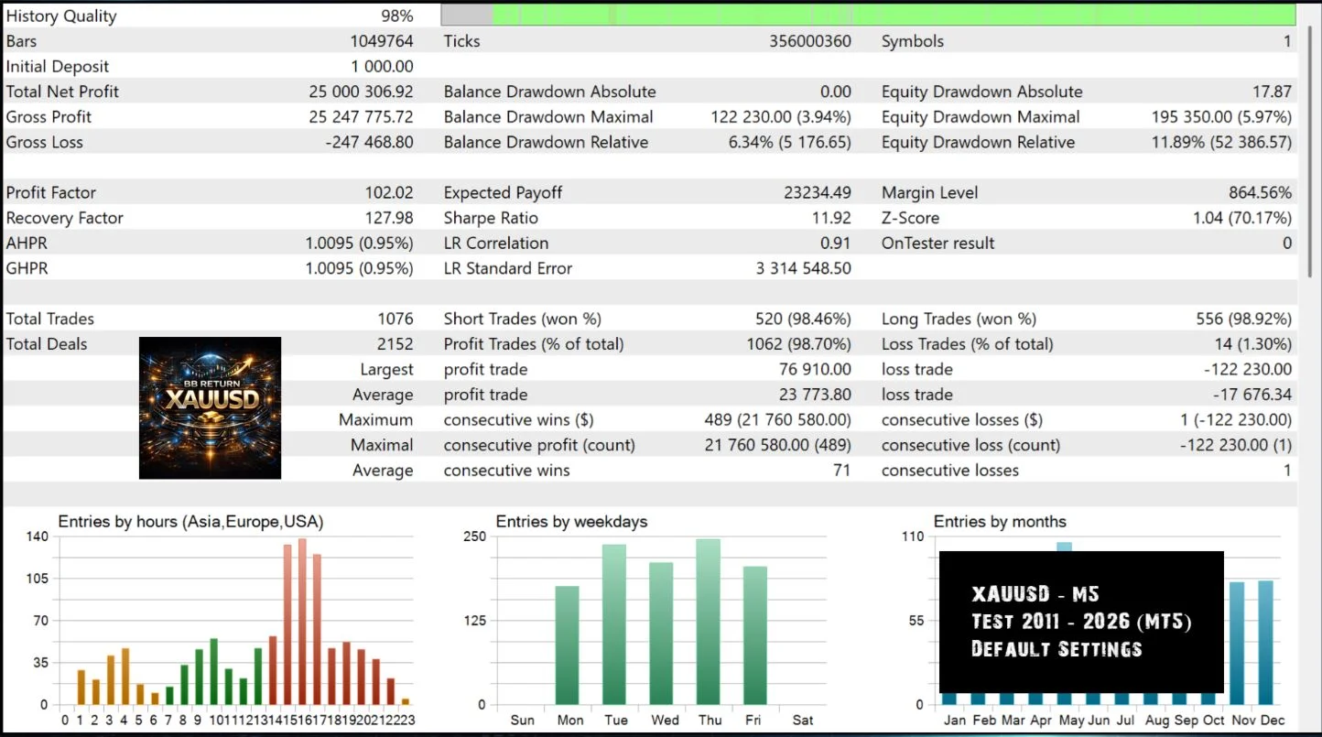The width and height of the screenshot is (1322, 737).
Task: Select the Initial Deposit value 1 000.00
Action: point(382,67)
